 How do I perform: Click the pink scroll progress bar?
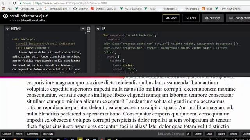[62, 77]
